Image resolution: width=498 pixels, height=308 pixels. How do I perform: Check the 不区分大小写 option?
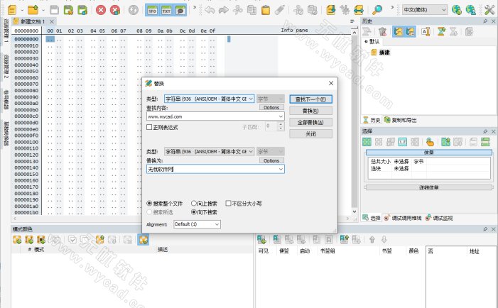point(228,204)
